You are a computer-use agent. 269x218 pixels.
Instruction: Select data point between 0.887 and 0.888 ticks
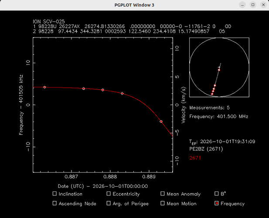[x=84, y=89]
